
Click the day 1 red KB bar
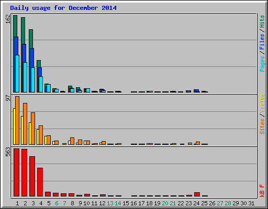(x=16, y=172)
